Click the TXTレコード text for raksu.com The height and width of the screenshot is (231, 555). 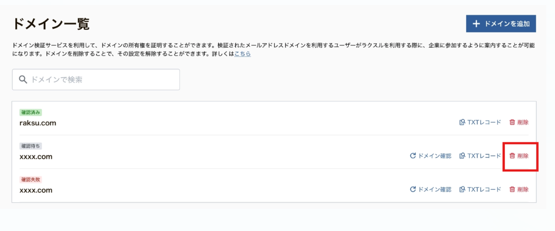[x=484, y=122]
